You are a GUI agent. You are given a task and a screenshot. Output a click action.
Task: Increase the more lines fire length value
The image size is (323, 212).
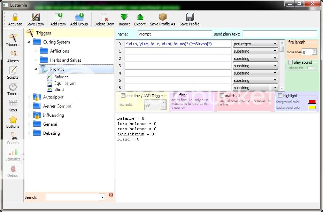point(314,50)
